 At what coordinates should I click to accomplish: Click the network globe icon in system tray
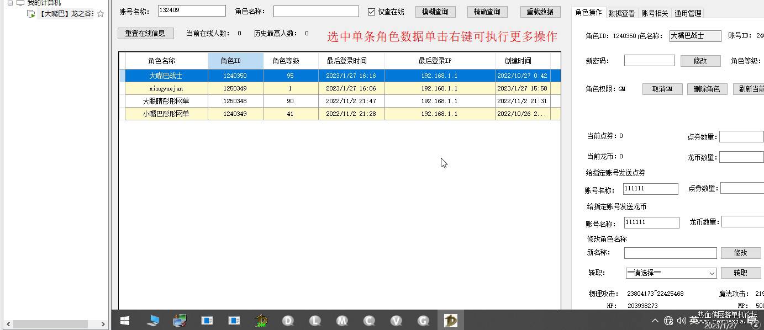(668, 321)
